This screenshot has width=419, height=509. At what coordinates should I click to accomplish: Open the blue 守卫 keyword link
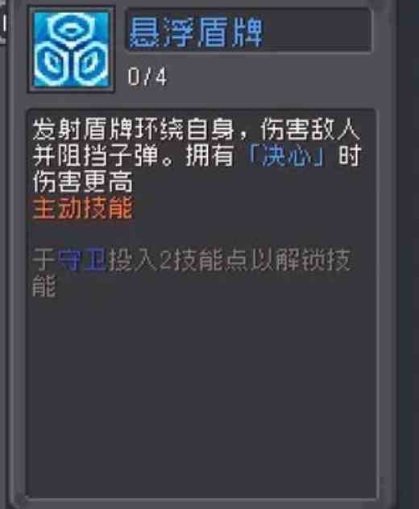(x=82, y=259)
